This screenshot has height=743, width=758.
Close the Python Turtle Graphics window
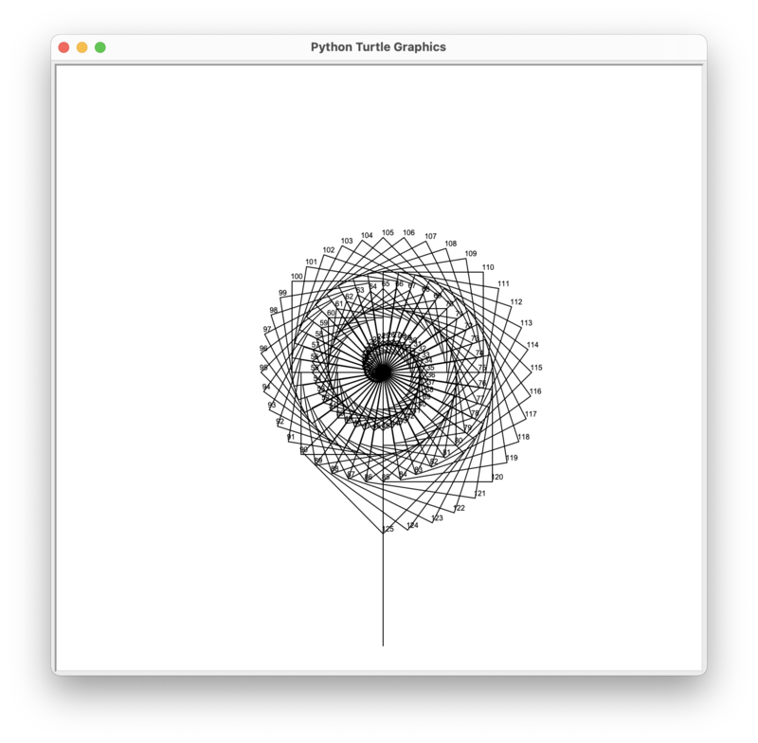63,47
